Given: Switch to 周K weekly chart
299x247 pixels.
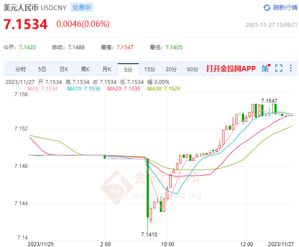Looking at the screenshot, I should pos(85,69).
